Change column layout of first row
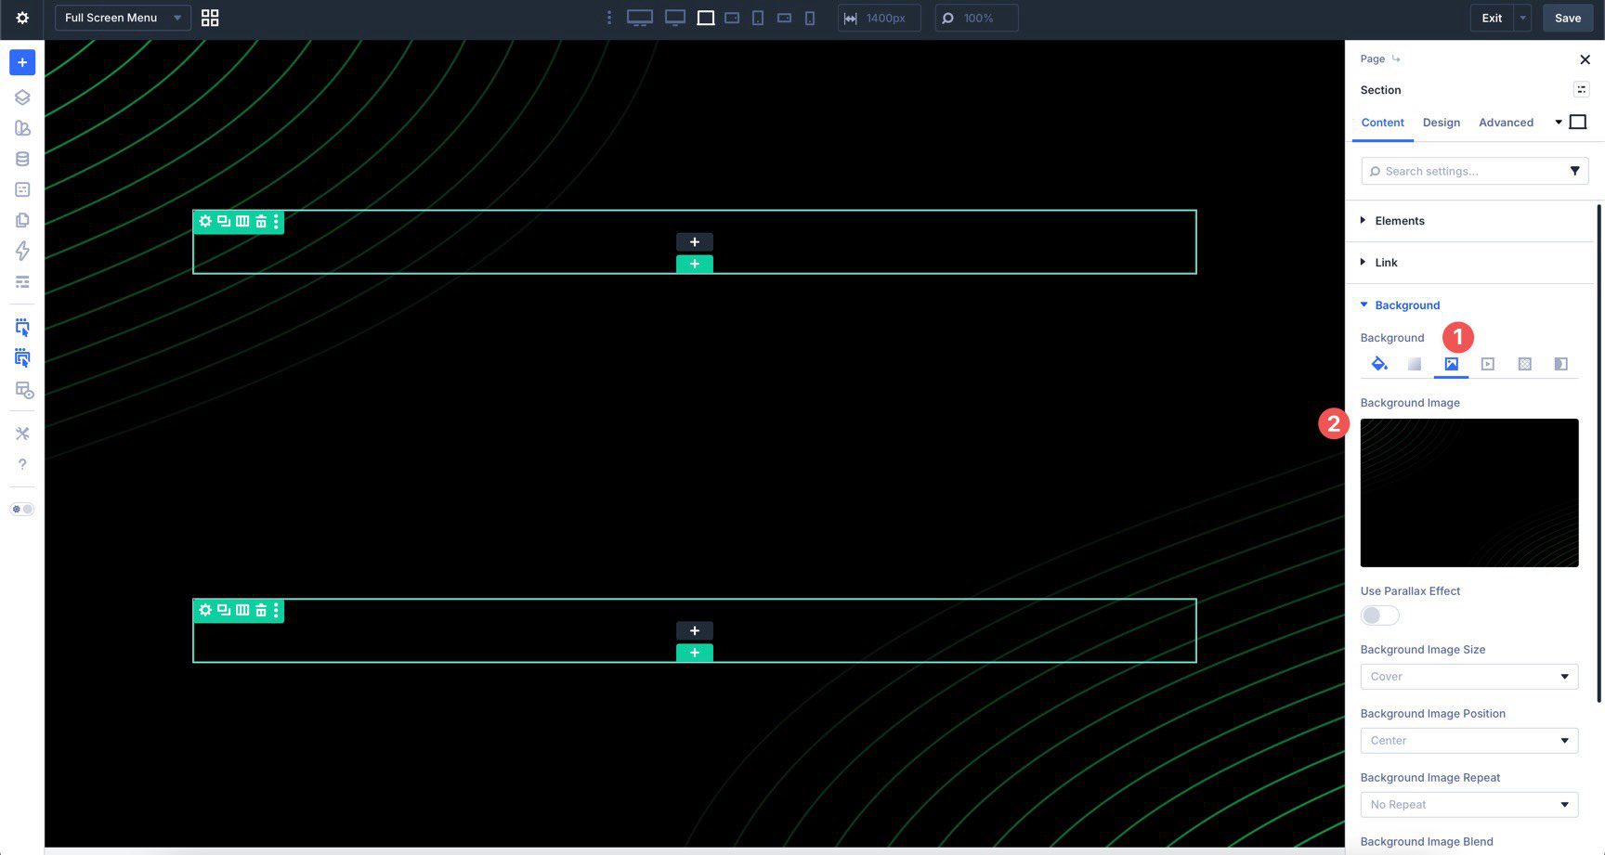1605x855 pixels. point(242,221)
